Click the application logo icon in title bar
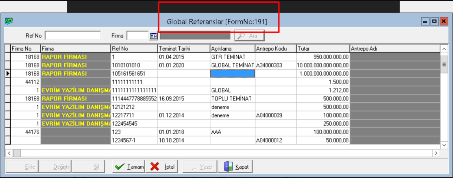 8,22
